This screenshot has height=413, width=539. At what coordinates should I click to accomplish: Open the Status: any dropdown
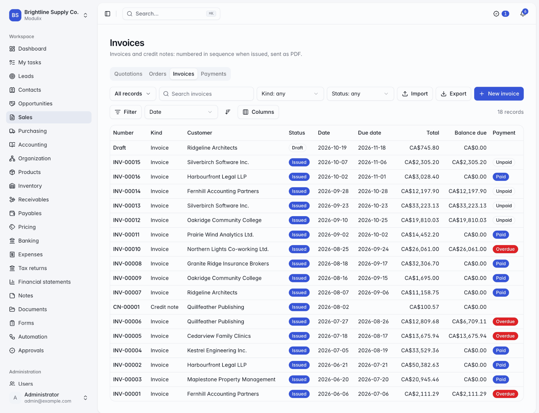(x=360, y=94)
